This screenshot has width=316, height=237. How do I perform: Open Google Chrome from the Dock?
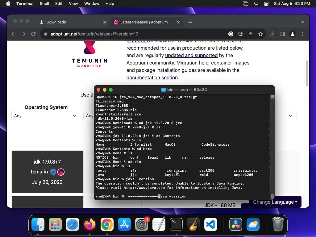tap(107, 224)
